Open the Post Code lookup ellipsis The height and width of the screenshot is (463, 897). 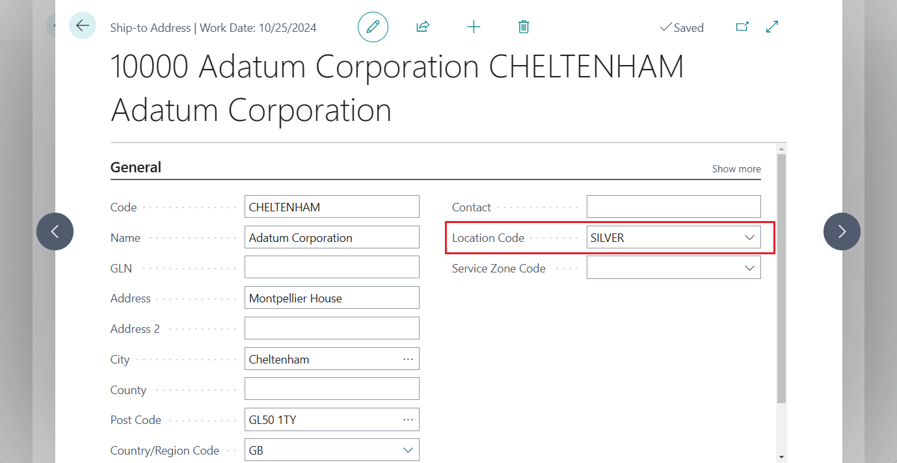point(408,419)
